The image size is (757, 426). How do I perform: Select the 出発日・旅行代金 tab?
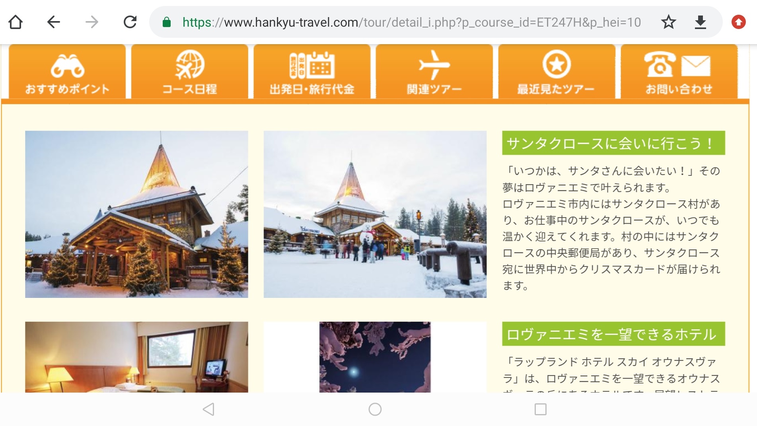312,72
